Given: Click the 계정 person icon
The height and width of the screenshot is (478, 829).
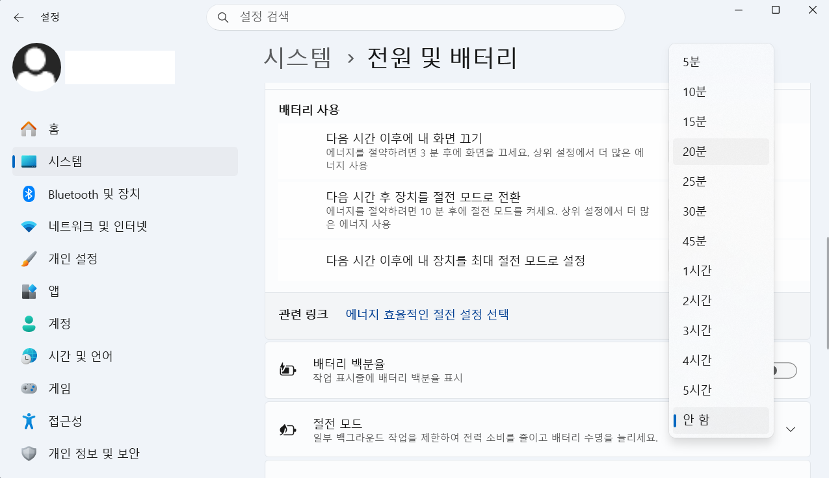Looking at the screenshot, I should (x=29, y=323).
